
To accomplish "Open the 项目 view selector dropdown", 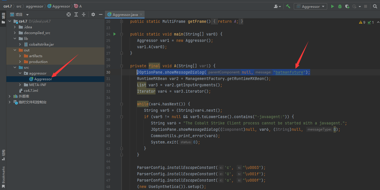I will [x=19, y=14].
